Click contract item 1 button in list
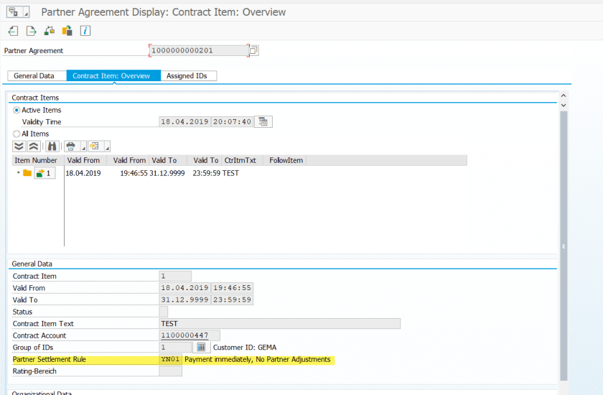The height and width of the screenshot is (395, 603). pos(45,173)
